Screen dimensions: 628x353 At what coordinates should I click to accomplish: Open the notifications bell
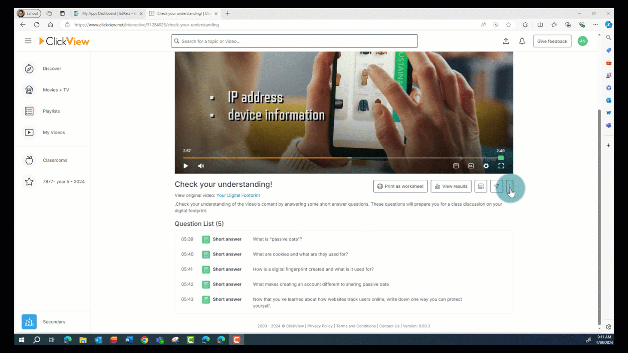pyautogui.click(x=522, y=41)
